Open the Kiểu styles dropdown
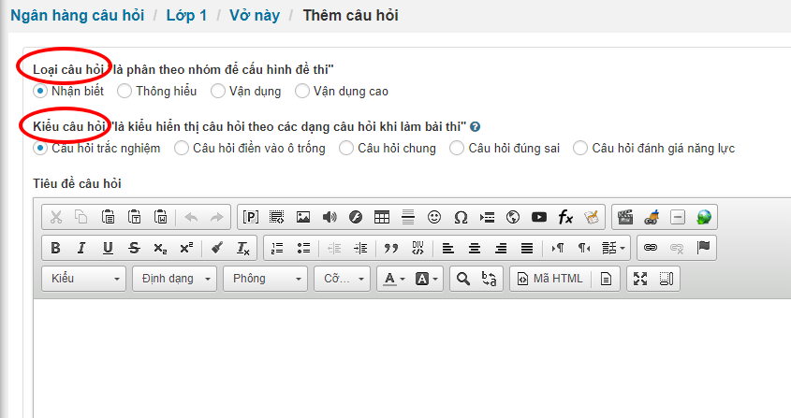 click(83, 279)
